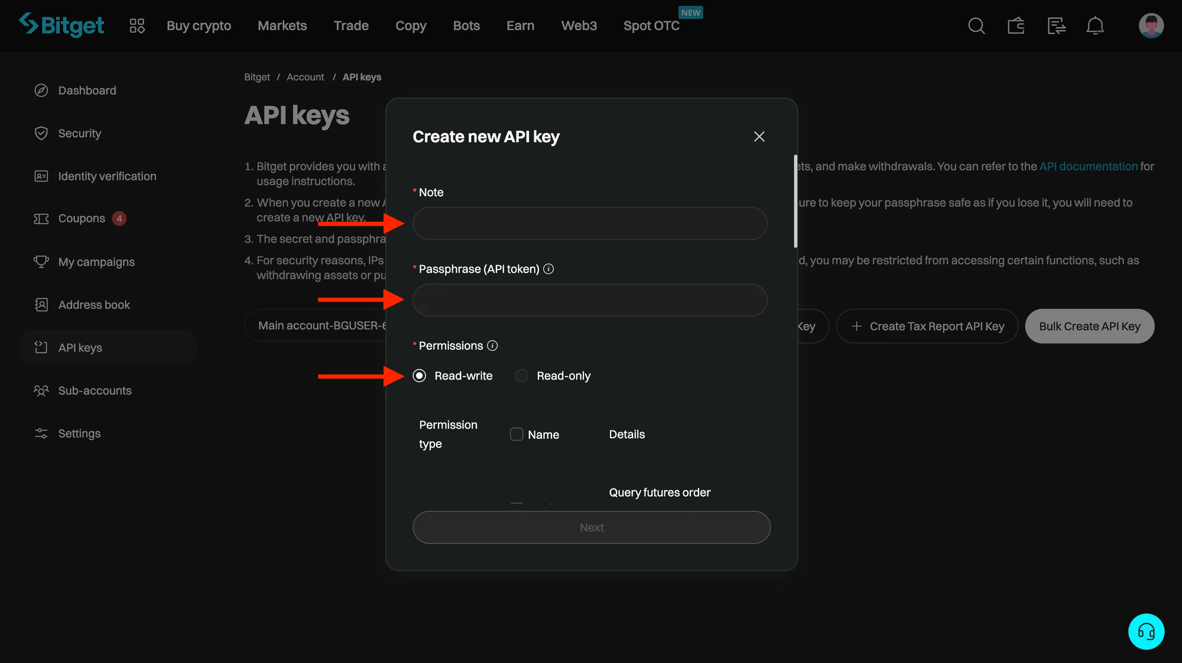Open the wallet icon in header
The image size is (1182, 663).
point(1016,25)
